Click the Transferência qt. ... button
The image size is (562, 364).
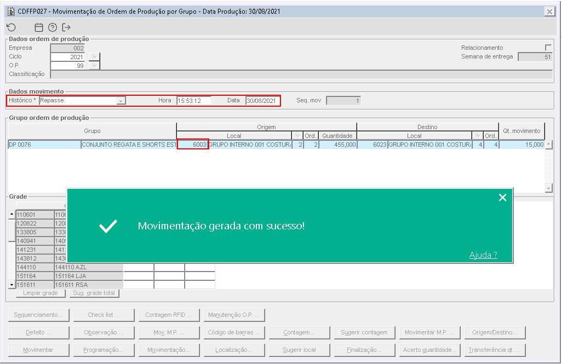click(x=495, y=350)
